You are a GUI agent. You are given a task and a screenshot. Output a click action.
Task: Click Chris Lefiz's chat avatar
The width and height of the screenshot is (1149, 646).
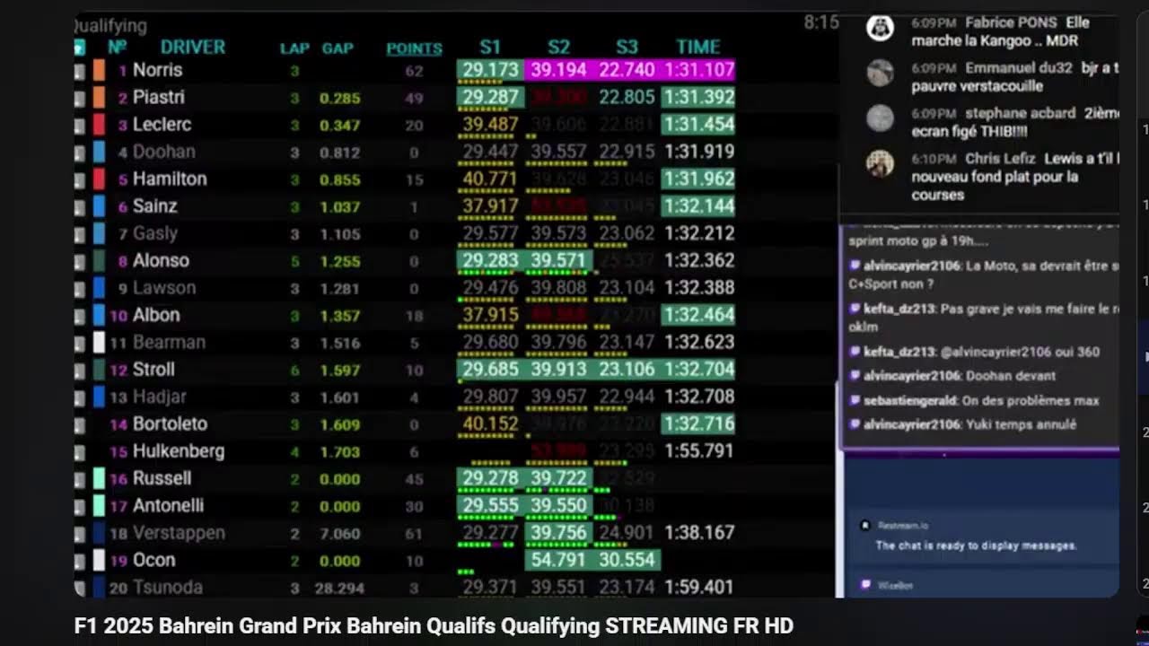click(880, 163)
